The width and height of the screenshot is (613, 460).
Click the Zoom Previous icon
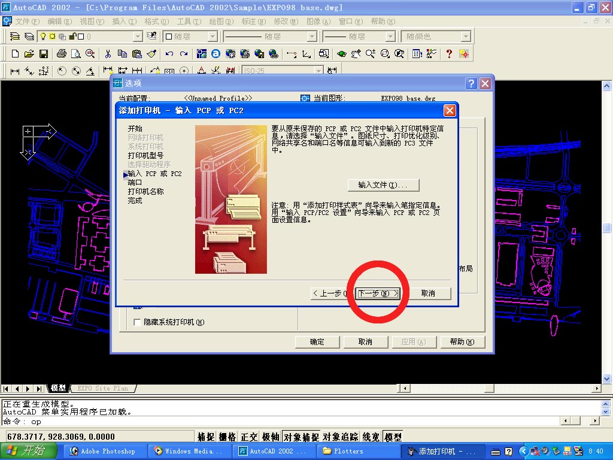click(399, 54)
